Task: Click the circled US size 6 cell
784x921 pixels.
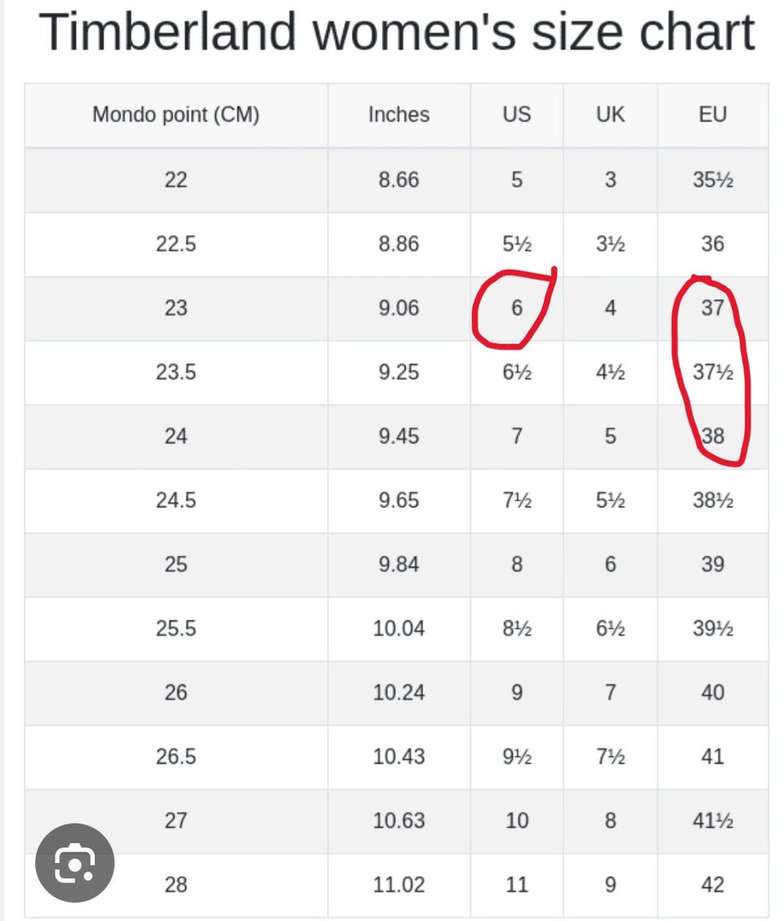Action: tap(516, 308)
